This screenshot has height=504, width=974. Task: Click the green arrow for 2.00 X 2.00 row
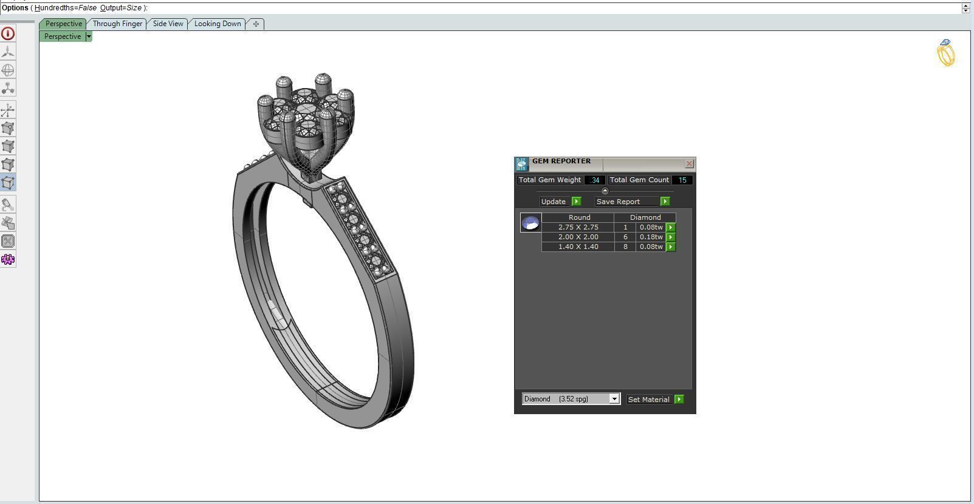pyautogui.click(x=671, y=237)
